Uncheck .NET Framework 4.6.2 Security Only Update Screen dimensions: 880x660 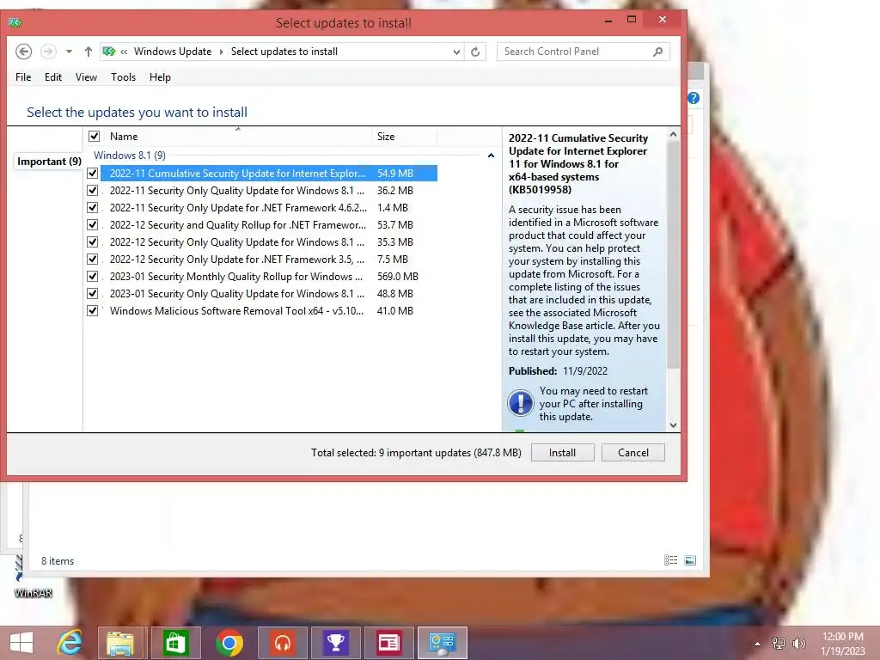click(x=93, y=208)
